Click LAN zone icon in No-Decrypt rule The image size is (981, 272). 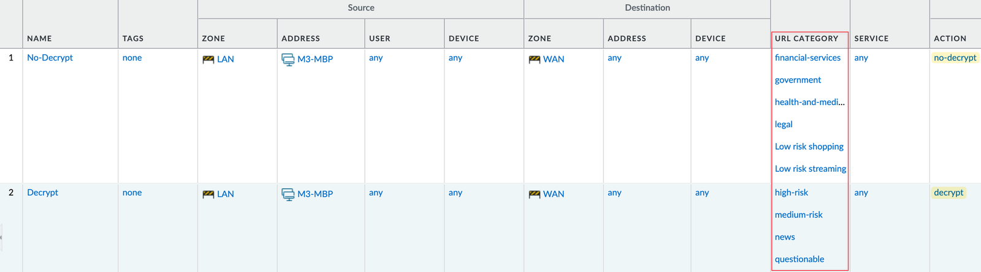coord(208,59)
